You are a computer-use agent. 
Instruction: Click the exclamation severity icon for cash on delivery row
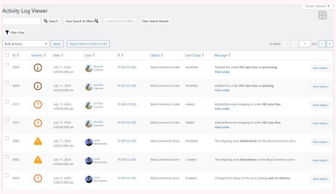38,178
